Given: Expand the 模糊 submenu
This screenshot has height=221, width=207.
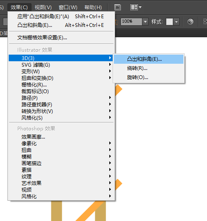Looking at the screenshot, I should click(60, 156).
